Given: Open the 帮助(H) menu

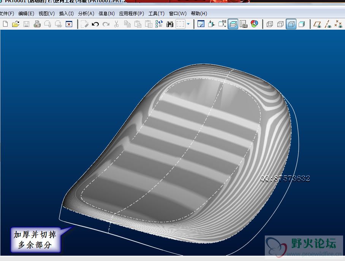Looking at the screenshot, I should (199, 14).
